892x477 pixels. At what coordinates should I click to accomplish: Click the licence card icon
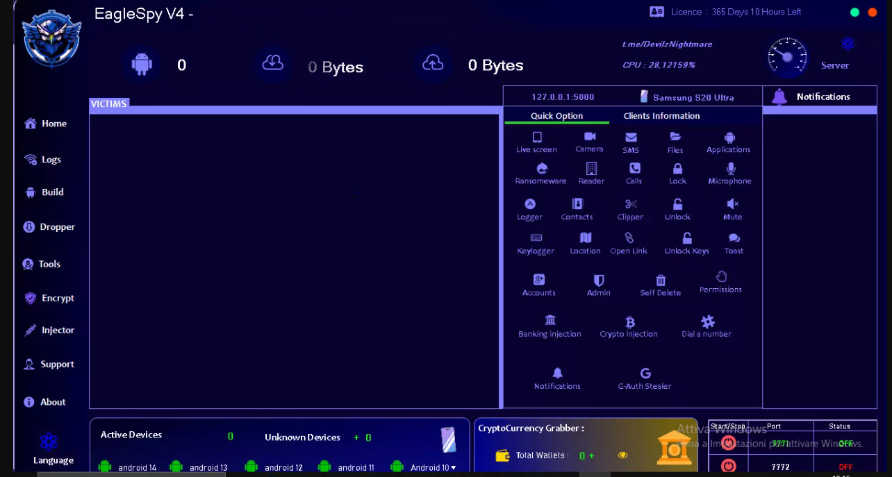(x=656, y=12)
